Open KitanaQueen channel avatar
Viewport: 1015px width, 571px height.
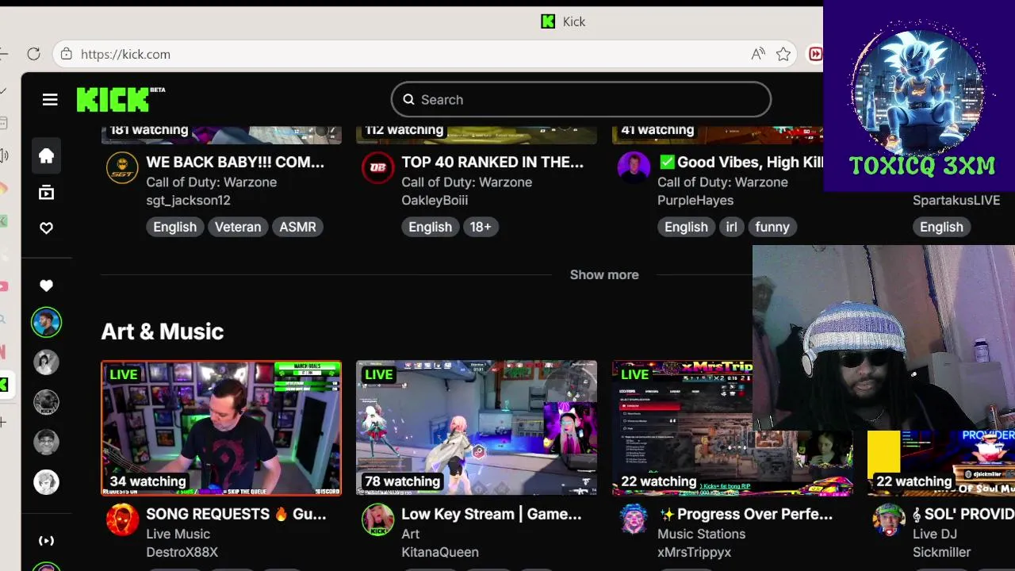coord(377,519)
